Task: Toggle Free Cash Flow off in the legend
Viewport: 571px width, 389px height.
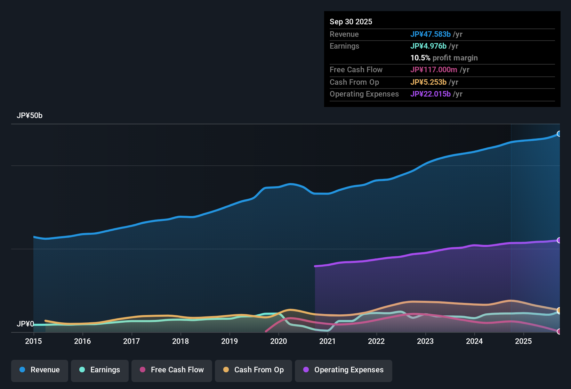Action: pyautogui.click(x=171, y=371)
